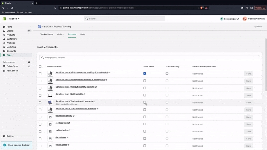
Task: Open Orders via its sidebar icon
Action: tap(4, 31)
